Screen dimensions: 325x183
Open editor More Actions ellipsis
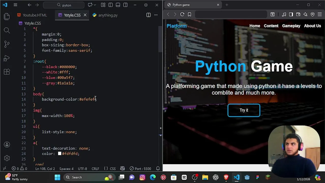(x=156, y=15)
